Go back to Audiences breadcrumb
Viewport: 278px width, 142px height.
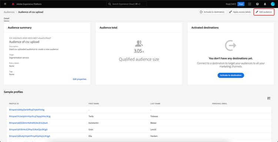click(x=9, y=12)
